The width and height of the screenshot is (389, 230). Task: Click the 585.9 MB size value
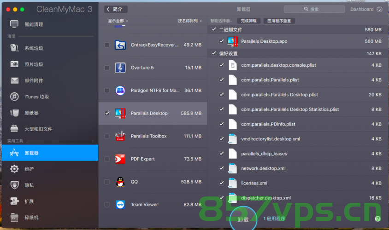[191, 113]
